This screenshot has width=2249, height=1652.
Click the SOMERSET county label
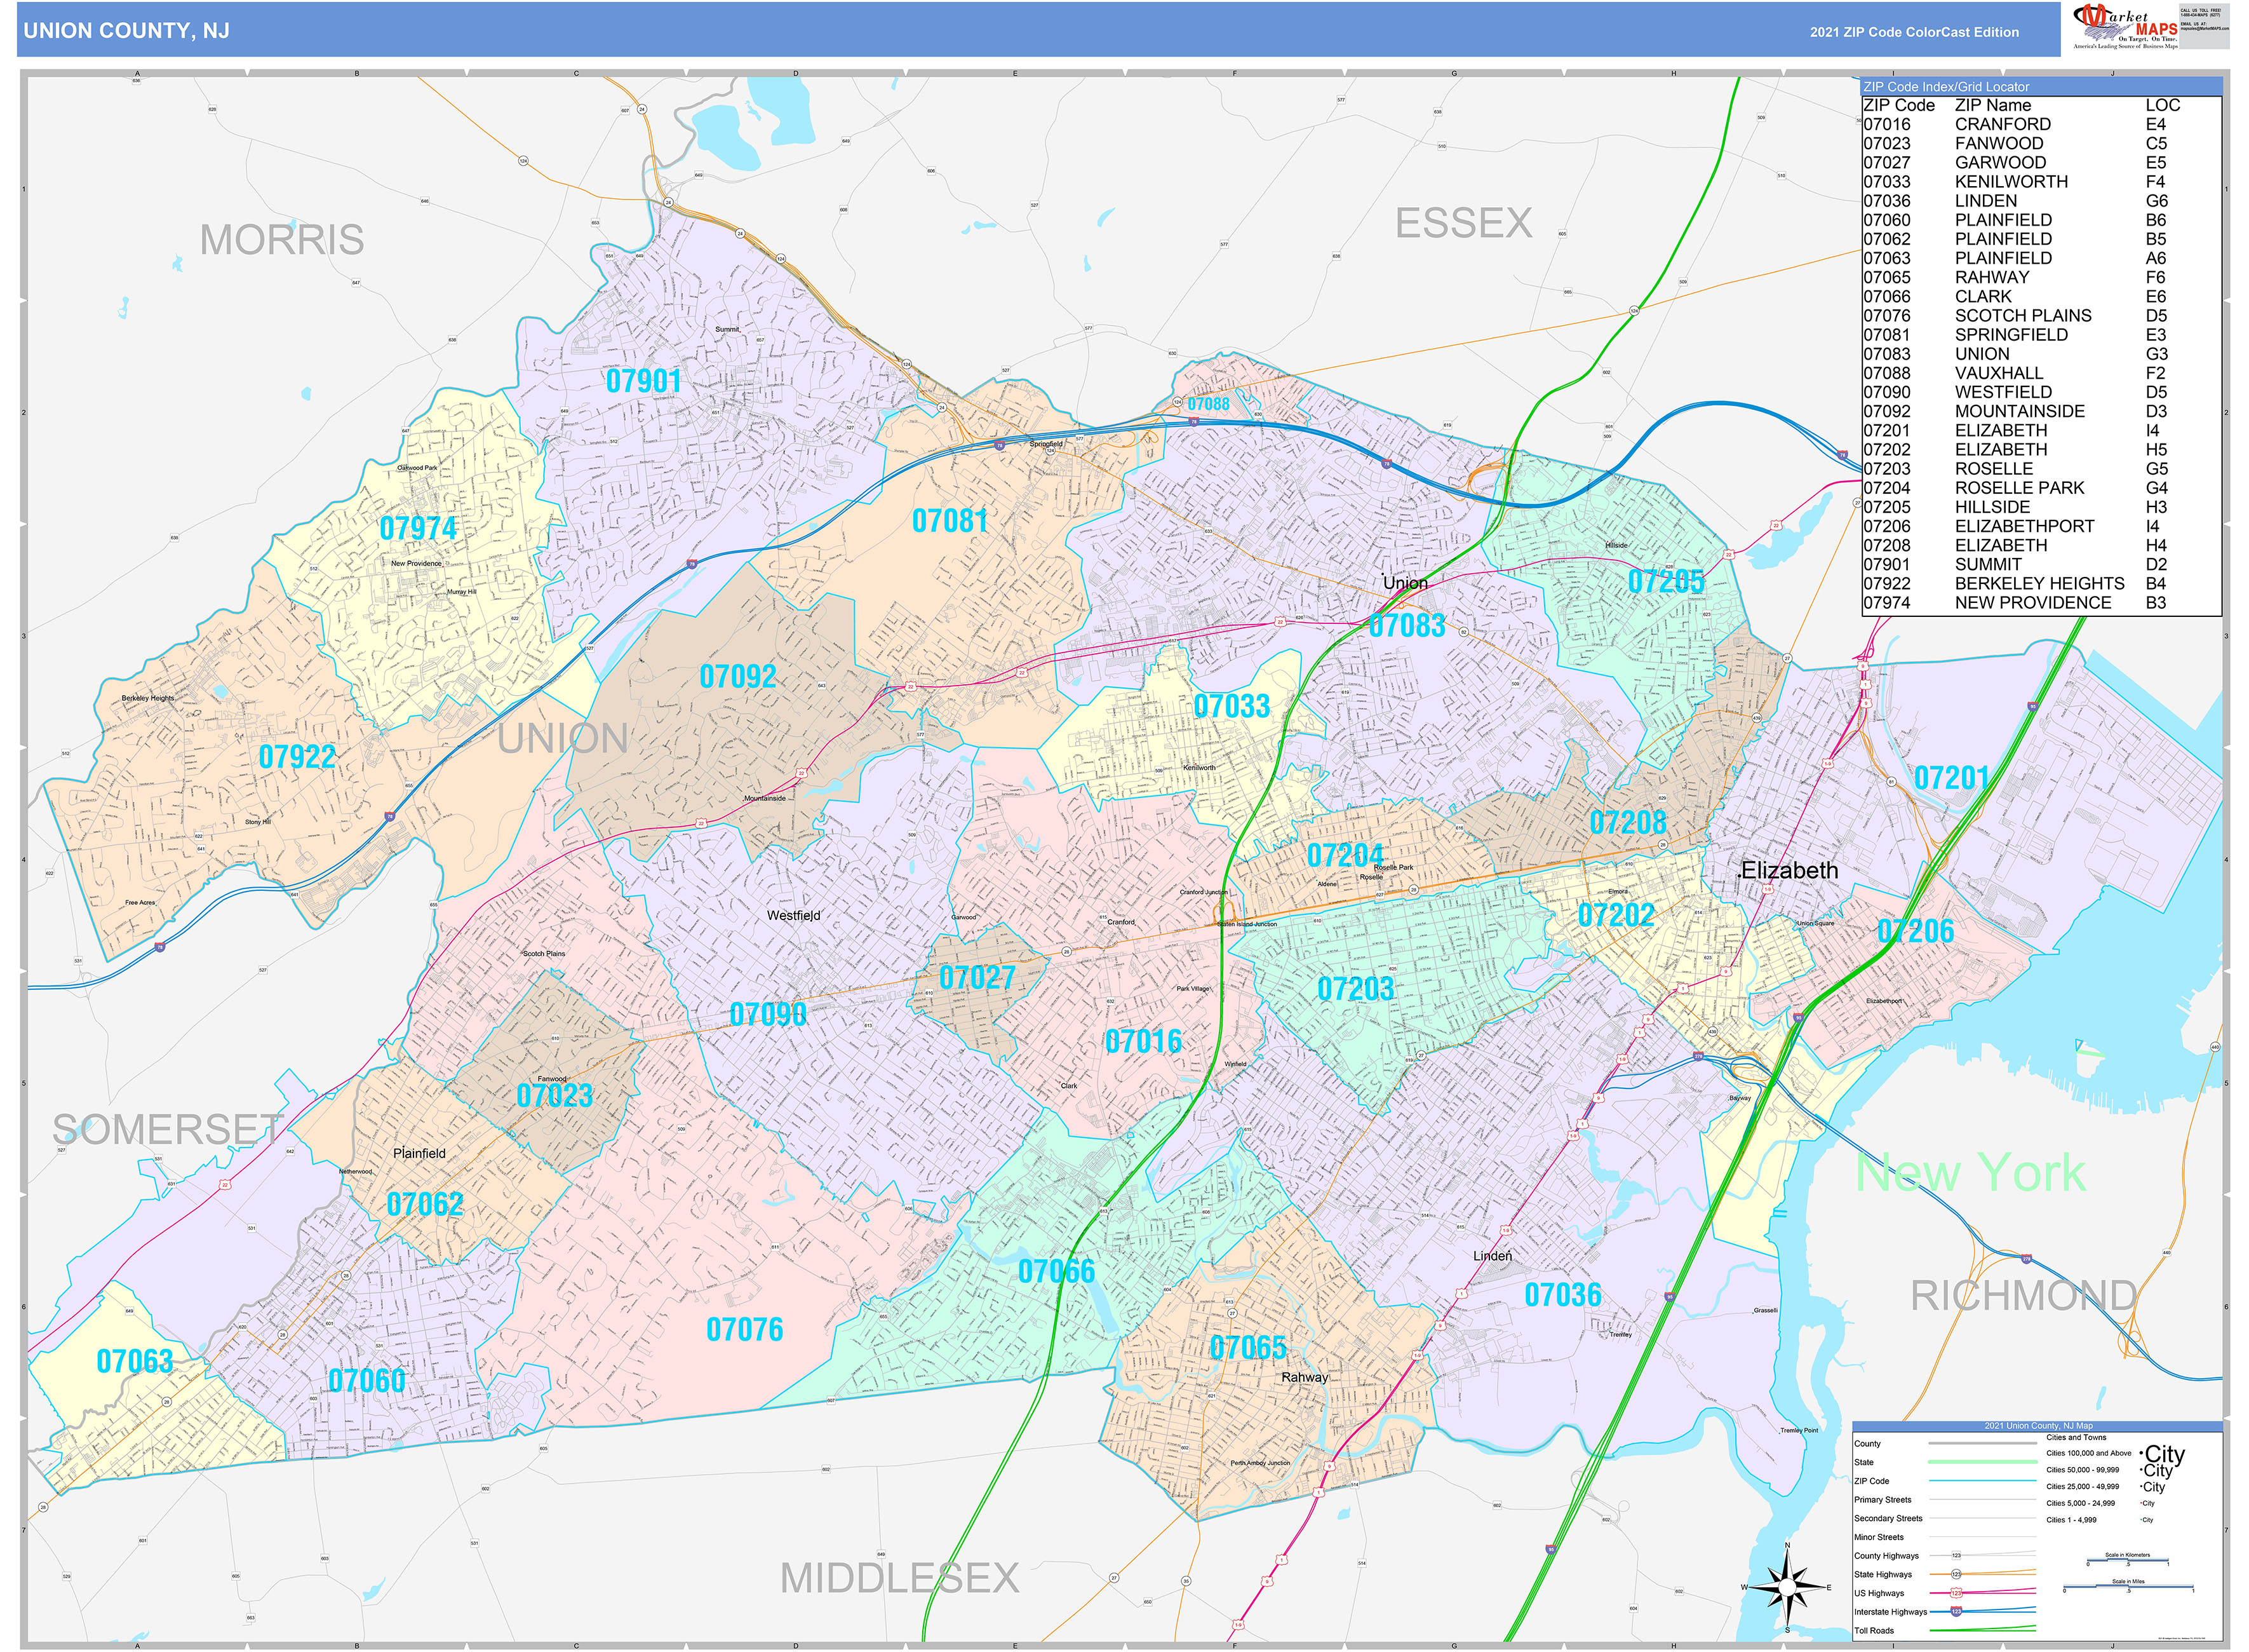tap(168, 1130)
